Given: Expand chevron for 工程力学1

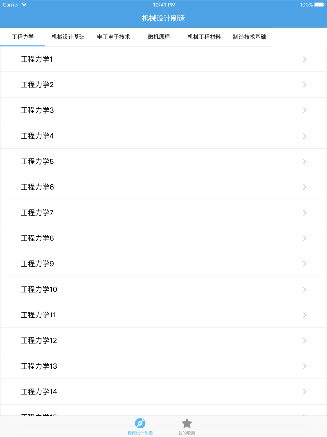Looking at the screenshot, I should pyautogui.click(x=304, y=59).
